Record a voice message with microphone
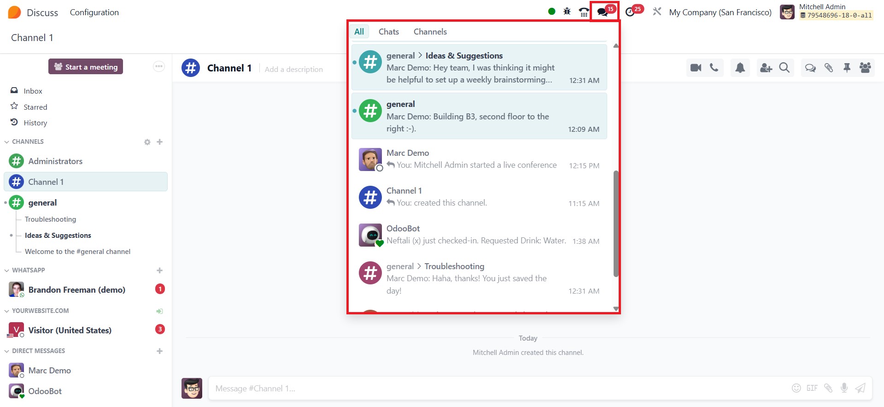Viewport: 884px width, 407px height. pyautogui.click(x=844, y=388)
